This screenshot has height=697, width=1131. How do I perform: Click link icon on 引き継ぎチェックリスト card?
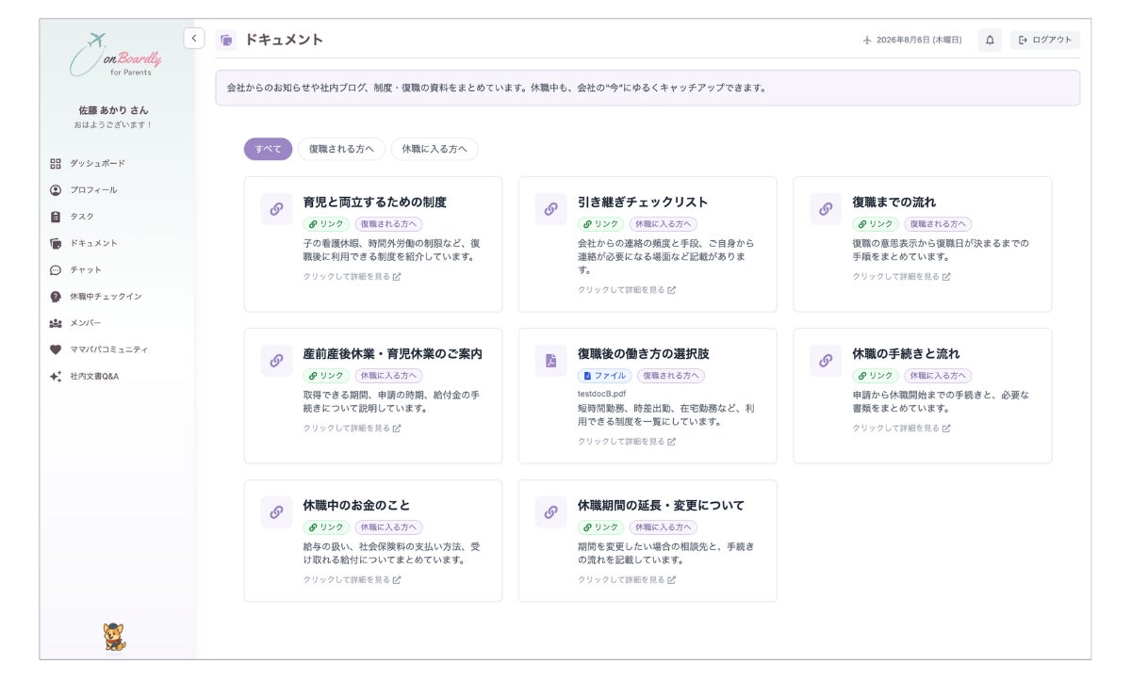pos(551,209)
